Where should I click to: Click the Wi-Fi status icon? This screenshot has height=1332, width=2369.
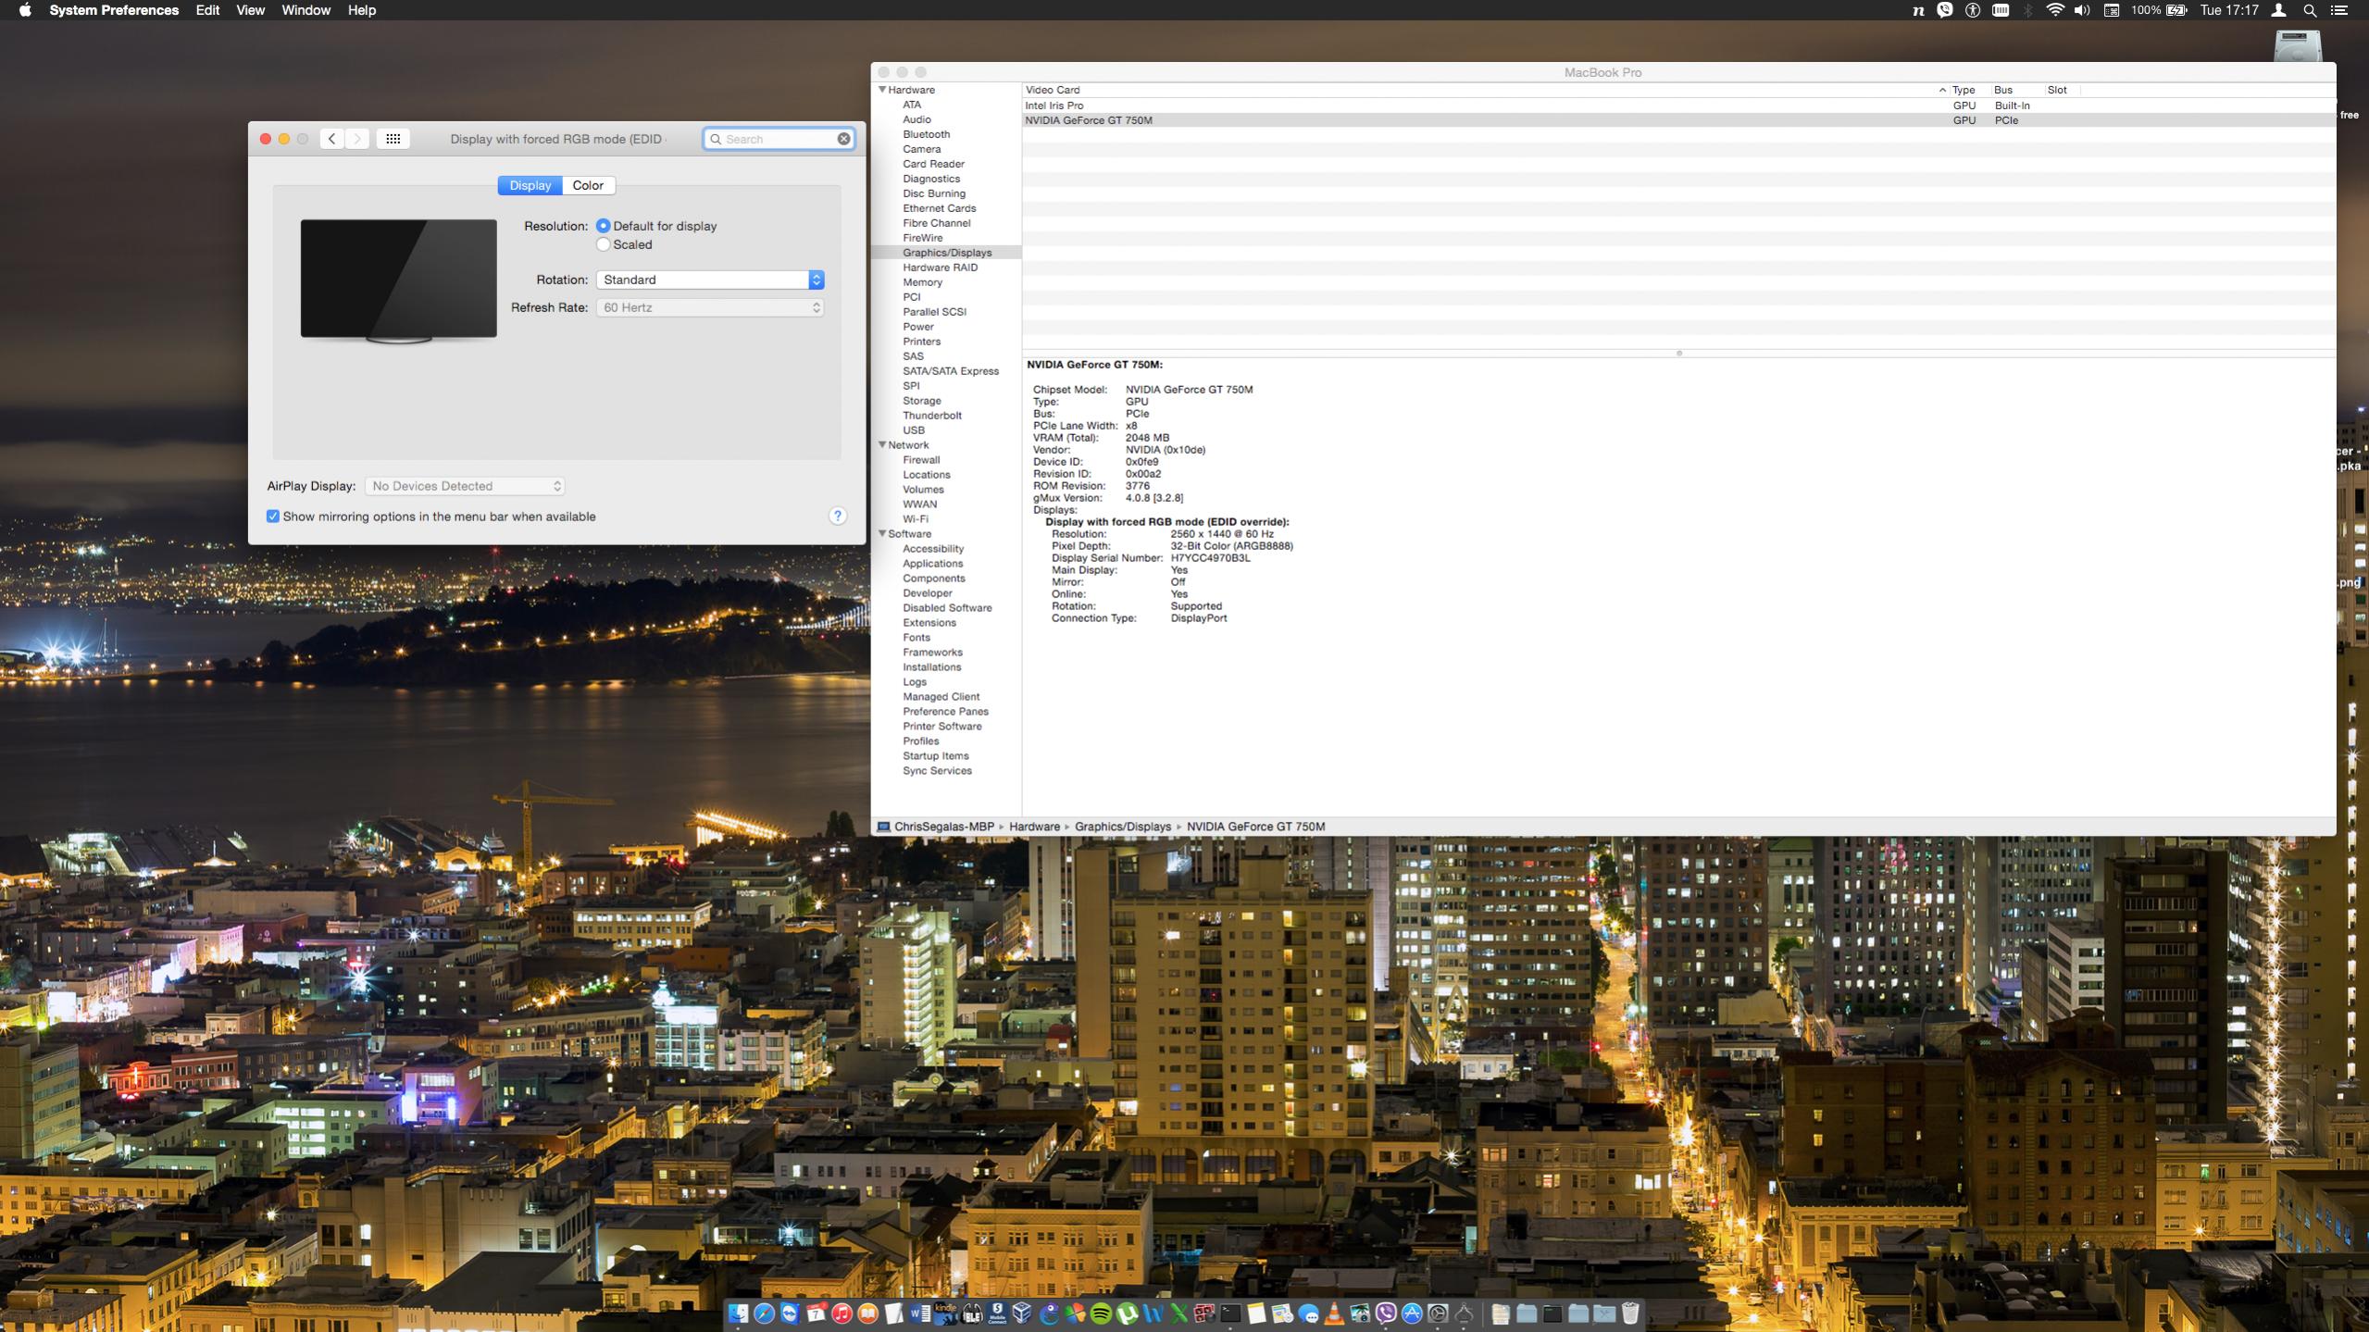[2054, 10]
